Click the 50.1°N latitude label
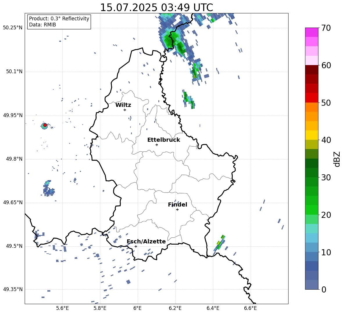 point(14,71)
